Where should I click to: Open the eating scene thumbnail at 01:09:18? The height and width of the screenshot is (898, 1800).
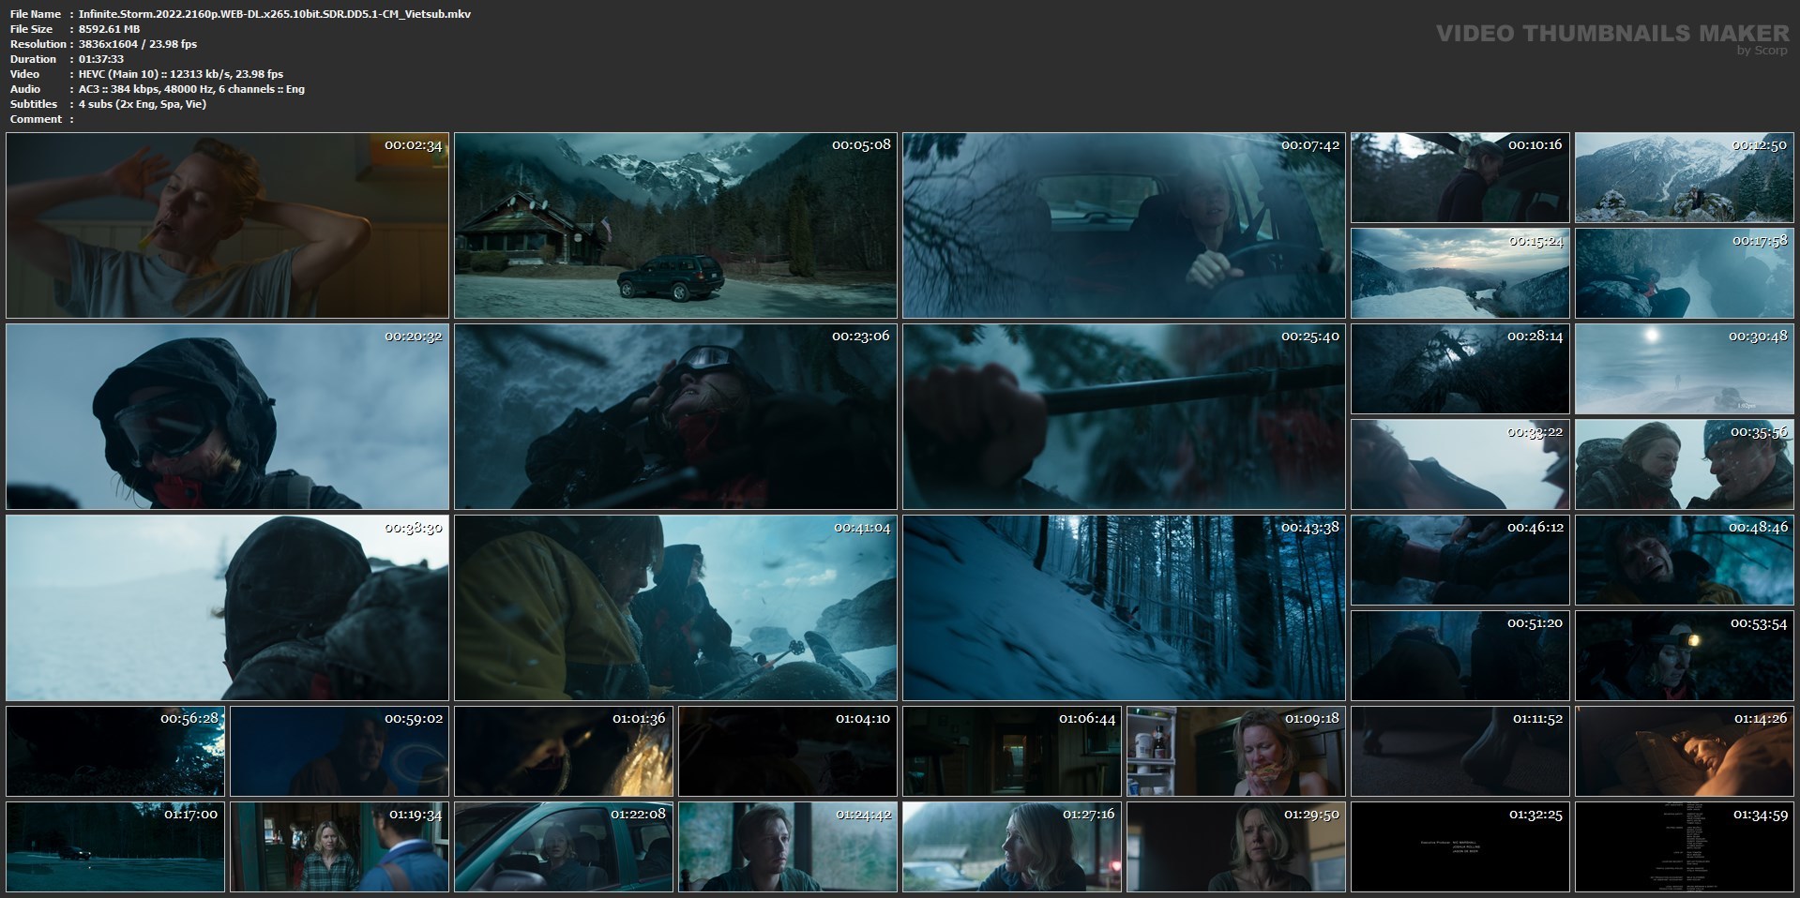[1236, 751]
